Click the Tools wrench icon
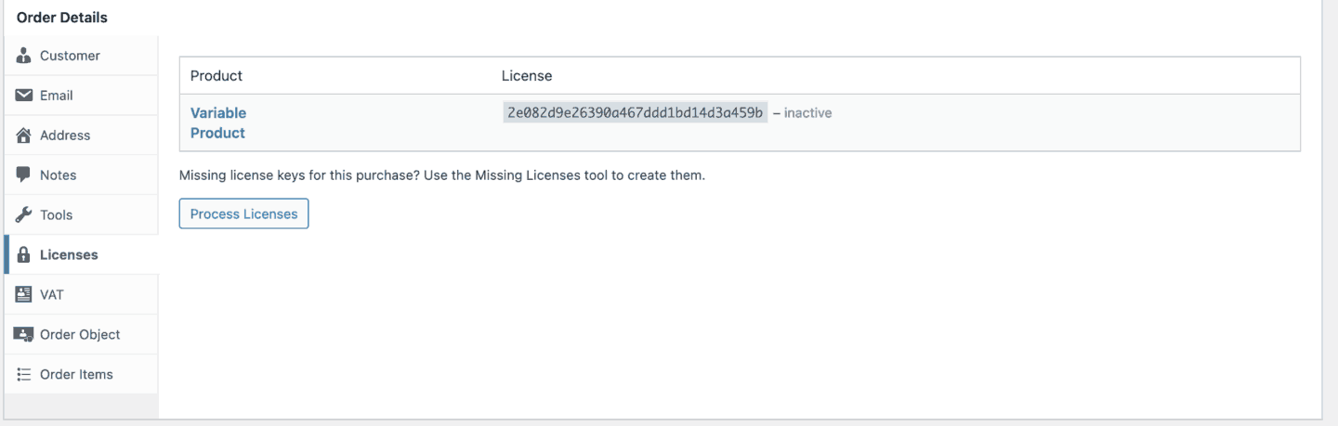The image size is (1338, 426). (24, 214)
